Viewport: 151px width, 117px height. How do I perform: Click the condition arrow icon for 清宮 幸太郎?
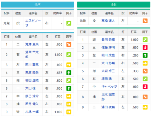(x=69, y=55)
